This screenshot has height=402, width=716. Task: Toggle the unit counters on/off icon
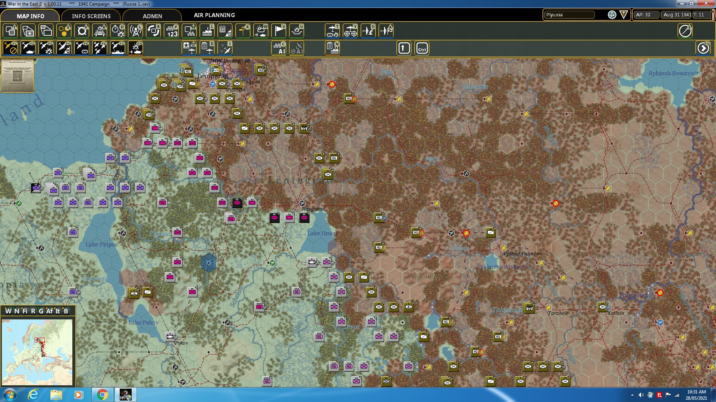(10, 31)
